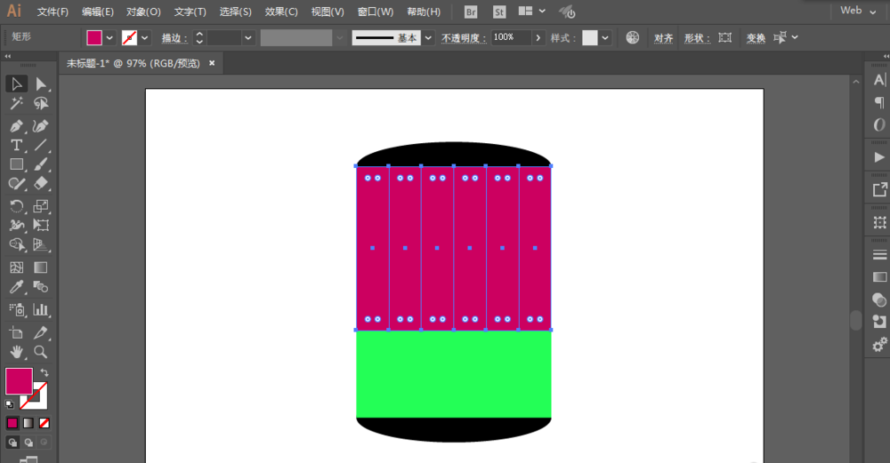Viewport: 890px width, 463px height.
Task: Click the 形状 shape properties link
Action: (x=697, y=38)
